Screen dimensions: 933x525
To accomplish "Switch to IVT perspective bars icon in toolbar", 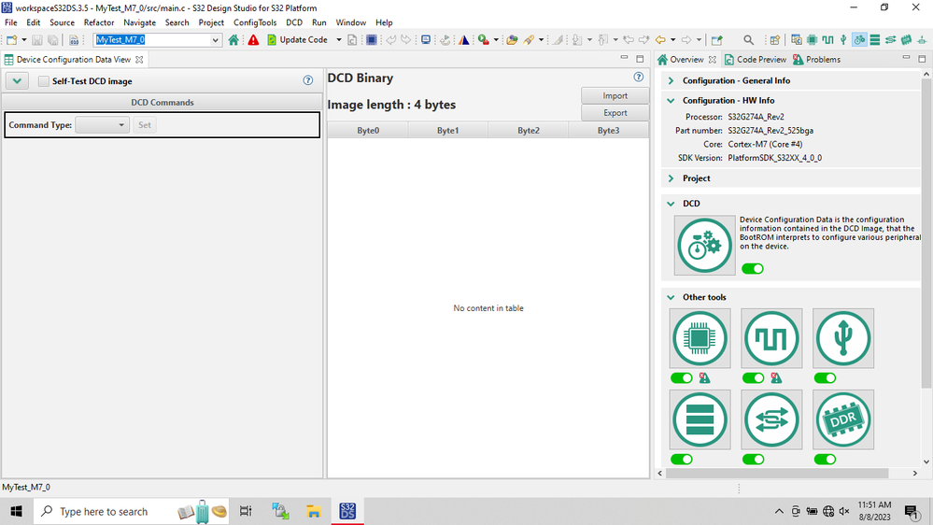I will 875,40.
